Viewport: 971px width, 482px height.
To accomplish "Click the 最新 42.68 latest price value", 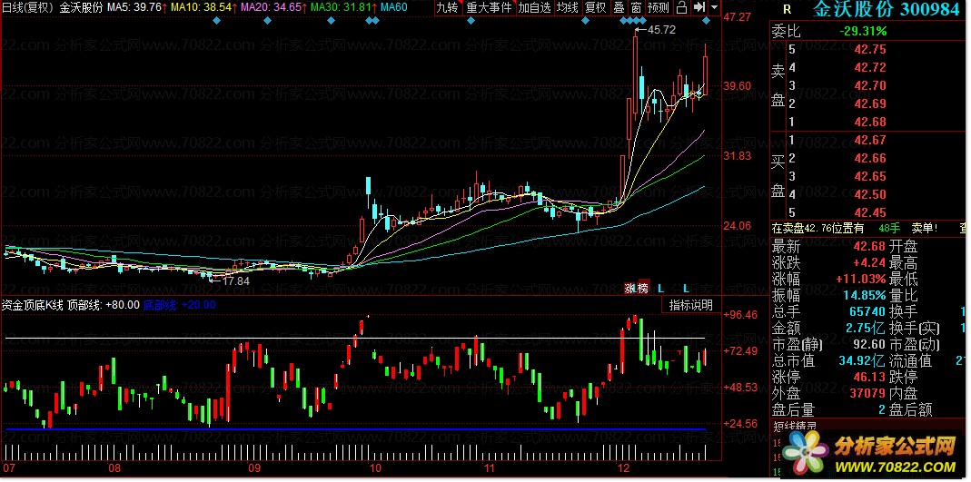I will click(x=870, y=247).
